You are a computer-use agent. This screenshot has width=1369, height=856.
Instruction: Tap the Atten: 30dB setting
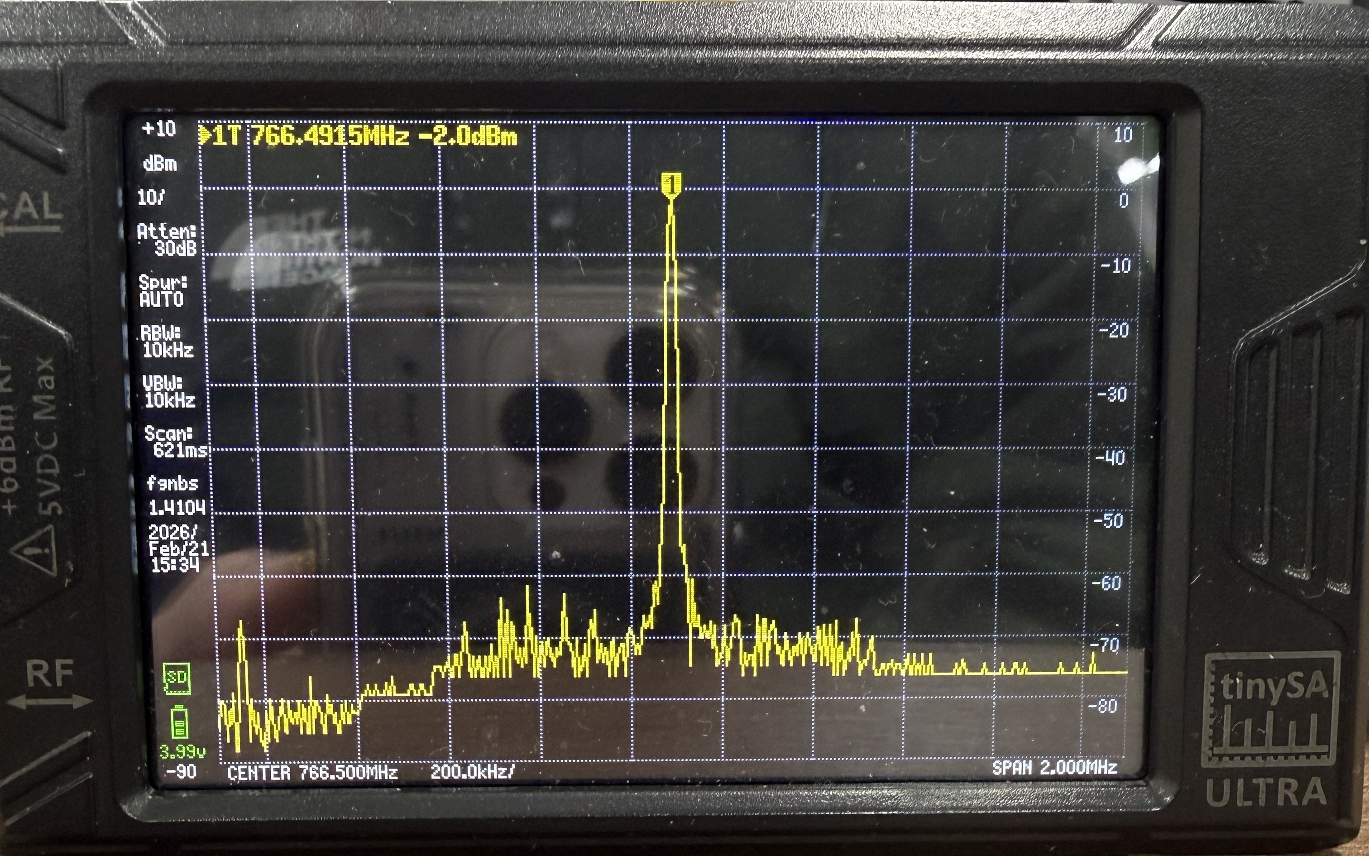click(167, 240)
